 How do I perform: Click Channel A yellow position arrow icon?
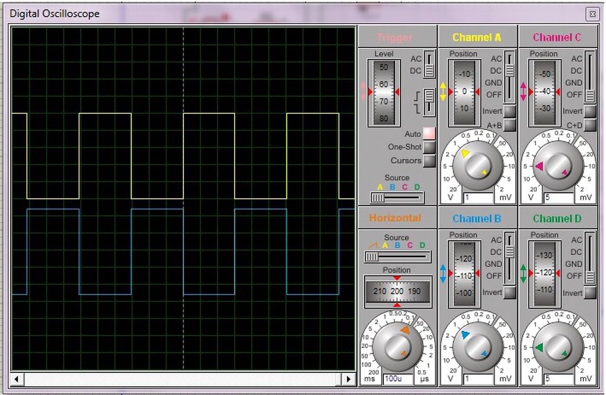(443, 91)
